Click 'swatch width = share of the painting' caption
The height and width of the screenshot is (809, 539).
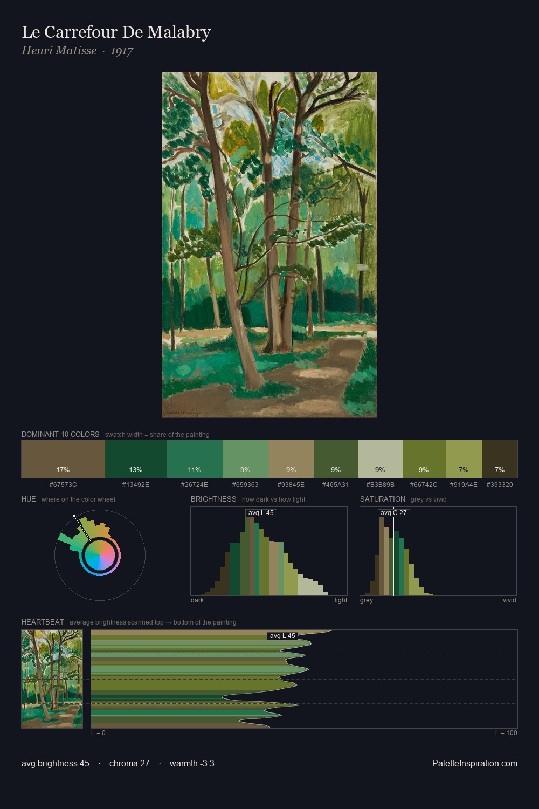[x=157, y=435]
